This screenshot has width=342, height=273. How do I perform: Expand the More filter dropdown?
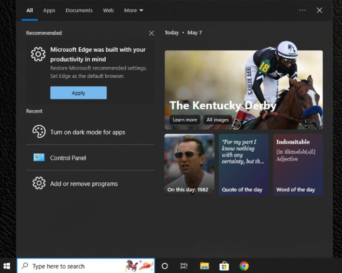tap(134, 10)
